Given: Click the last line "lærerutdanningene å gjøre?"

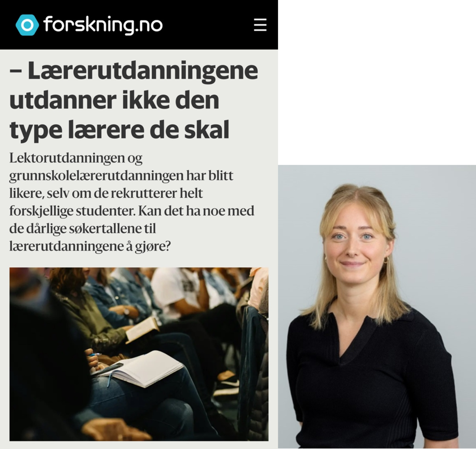Looking at the screenshot, I should click(90, 246).
